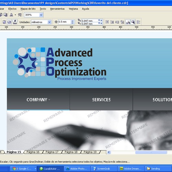Adjust duplicate distance y stepper arrows
The height and width of the screenshot is (172, 172).
tap(100, 23)
